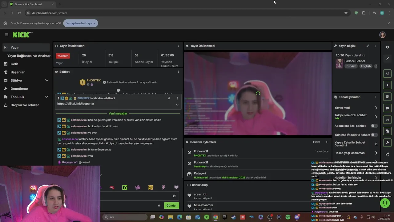Open Denetim Eylemleri three-dot options
The image size is (394, 222).
327,142
